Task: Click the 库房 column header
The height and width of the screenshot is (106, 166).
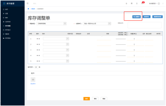Action: click(108, 34)
